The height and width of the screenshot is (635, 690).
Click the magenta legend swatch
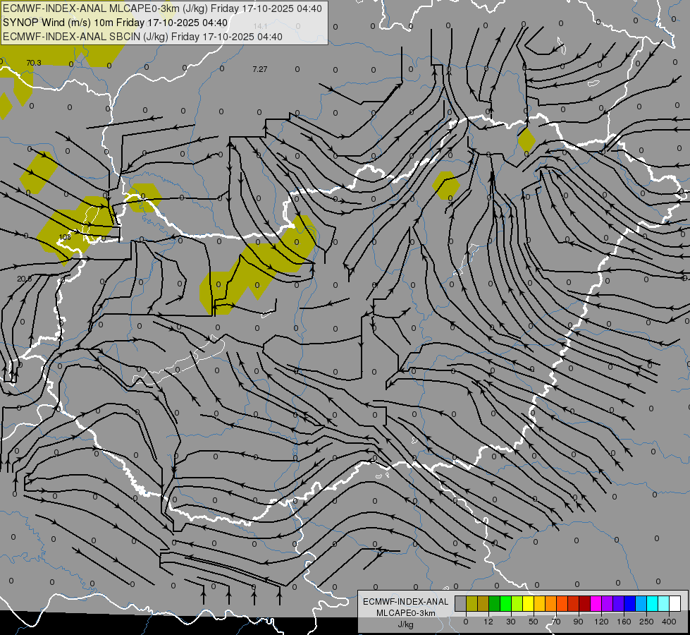coord(596,603)
